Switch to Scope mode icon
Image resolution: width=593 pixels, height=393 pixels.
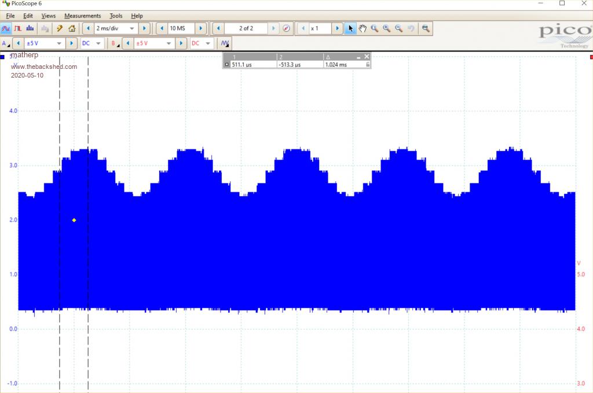[6, 28]
